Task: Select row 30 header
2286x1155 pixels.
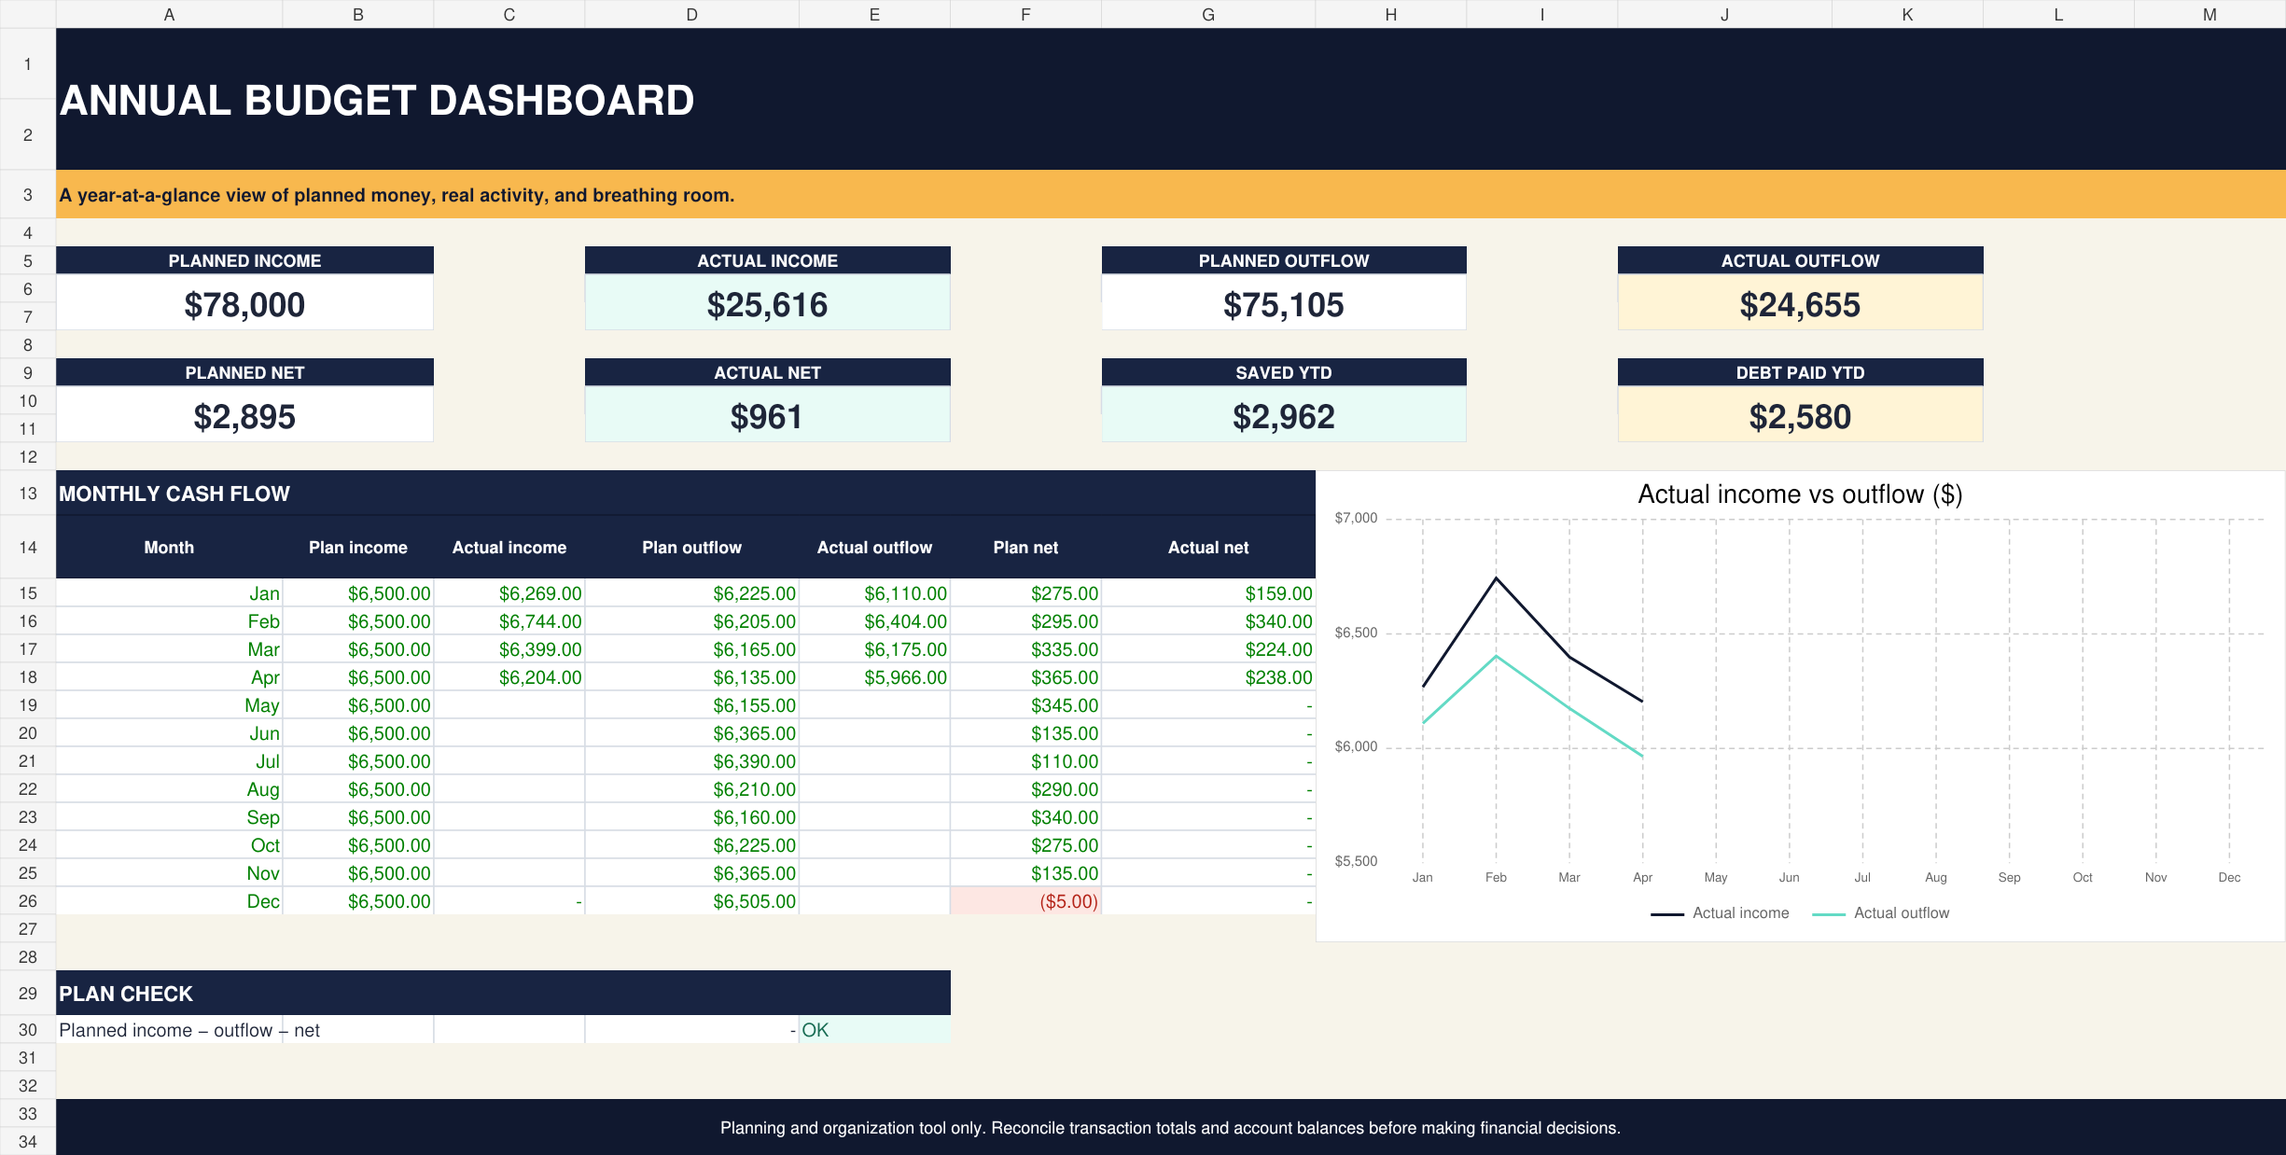Action: point(28,1029)
